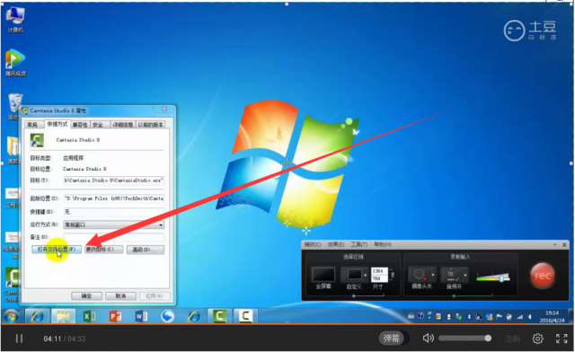Toggle the webcam 摄像头 off button

tap(419, 274)
